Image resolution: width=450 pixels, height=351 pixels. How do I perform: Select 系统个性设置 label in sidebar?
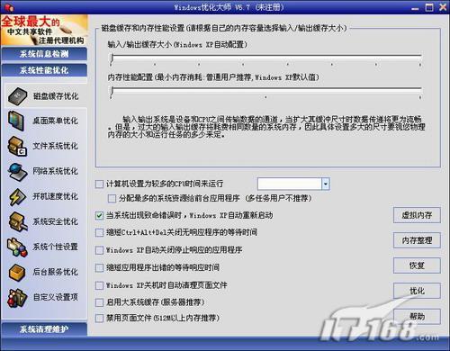click(56, 247)
